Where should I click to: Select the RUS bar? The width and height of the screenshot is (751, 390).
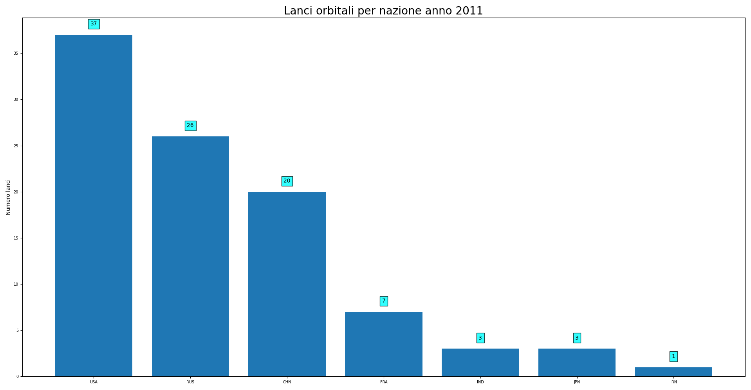click(190, 256)
